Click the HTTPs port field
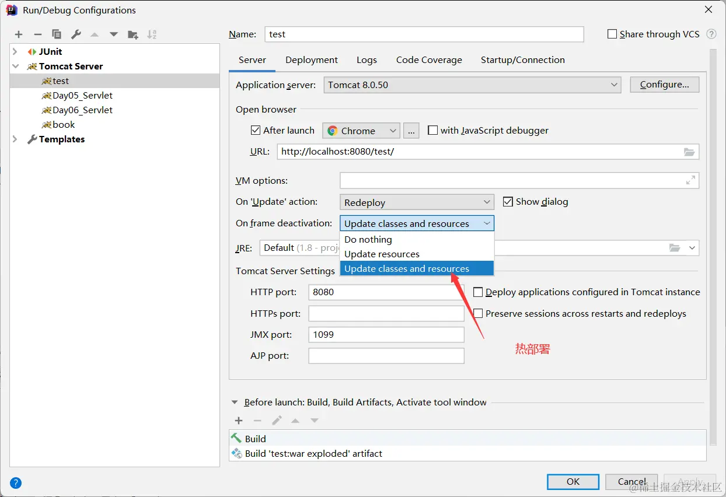 tap(386, 314)
